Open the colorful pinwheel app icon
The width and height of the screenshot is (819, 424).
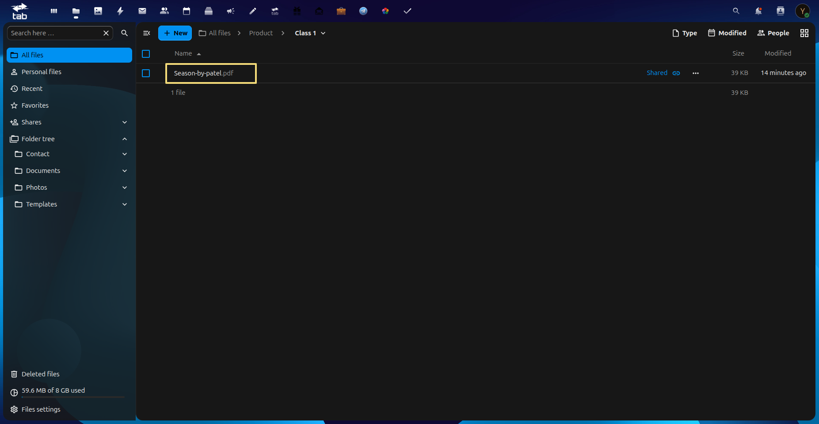385,11
